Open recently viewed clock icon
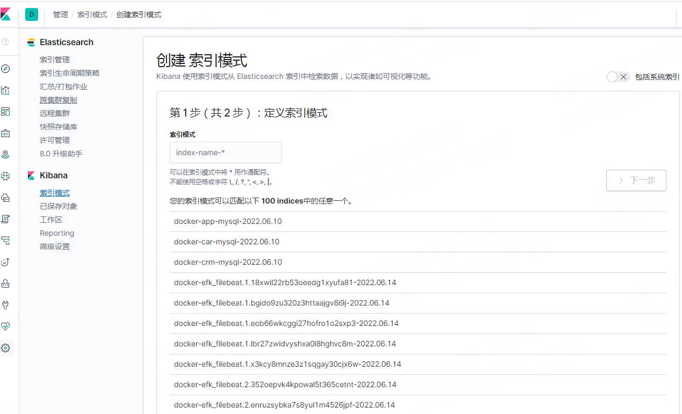 coord(5,41)
